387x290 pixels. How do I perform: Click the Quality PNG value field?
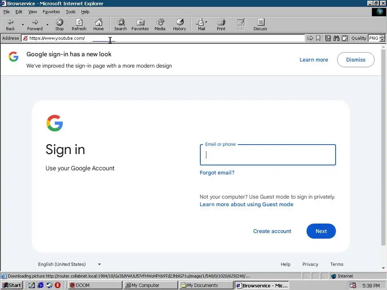pos(374,38)
